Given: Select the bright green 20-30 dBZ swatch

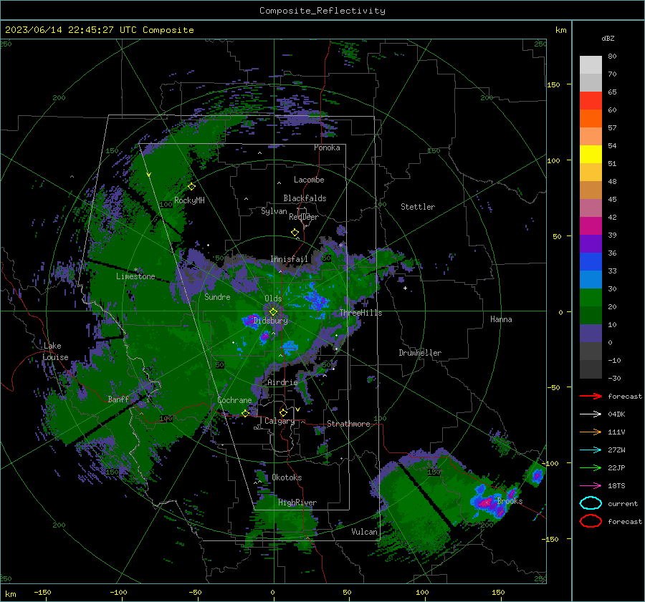Looking at the screenshot, I should point(591,298).
